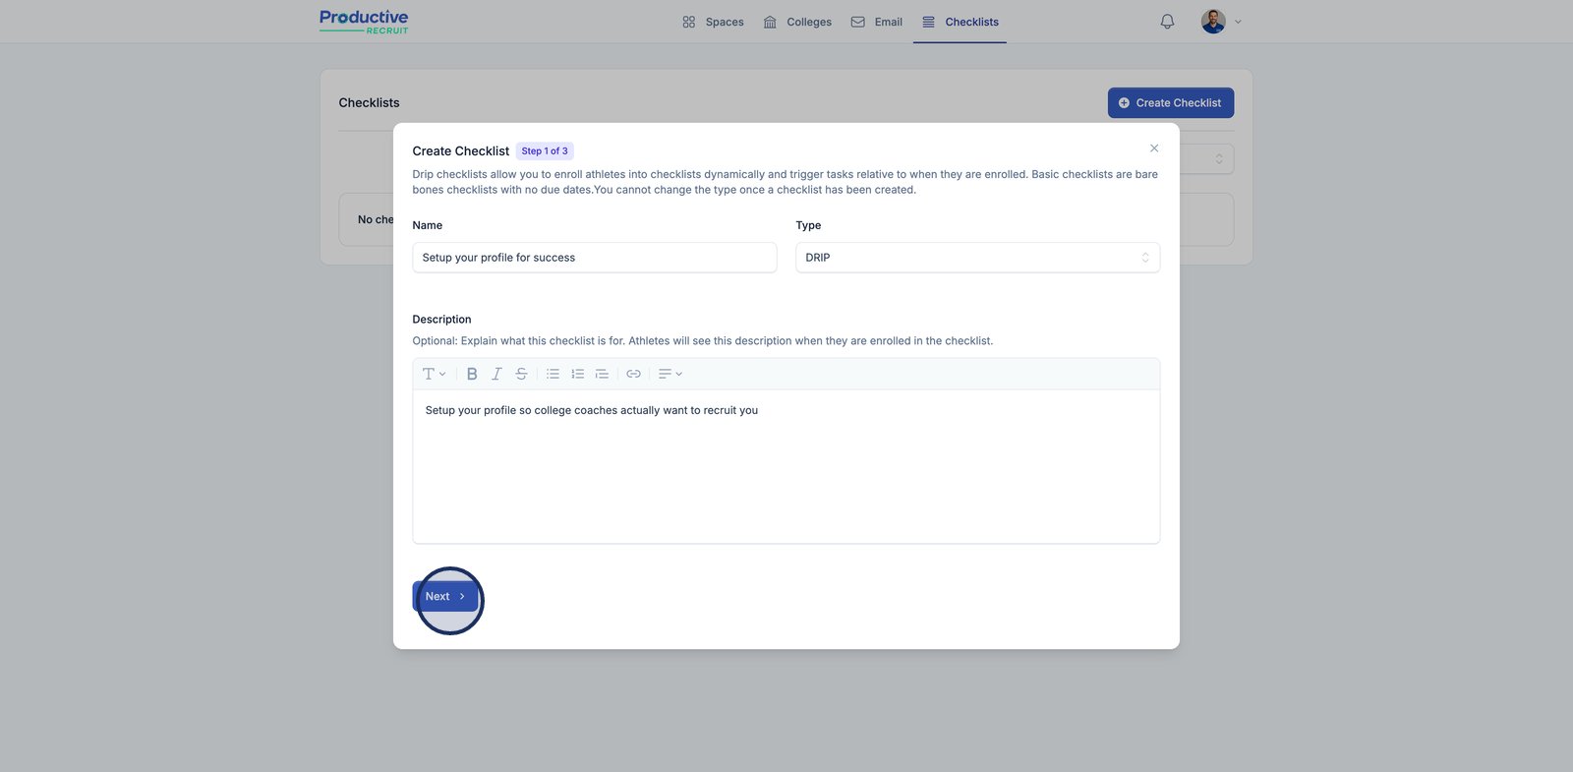1573x772 pixels.
Task: Click Next to continue to step 2
Action: [x=445, y=597]
